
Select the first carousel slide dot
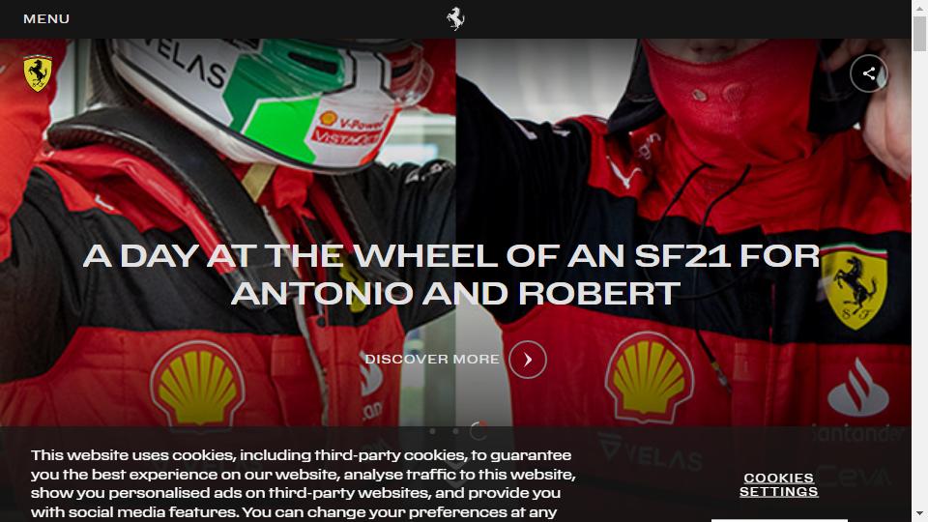coord(433,431)
